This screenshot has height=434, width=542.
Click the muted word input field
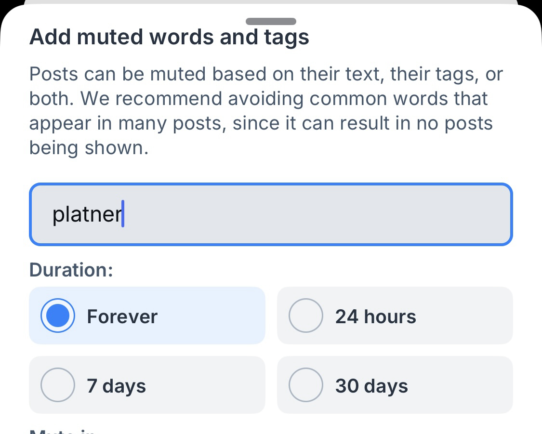[x=271, y=214]
